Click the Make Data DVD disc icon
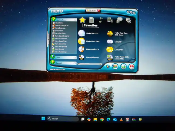This screenshot has width=175, height=131. click(x=81, y=41)
